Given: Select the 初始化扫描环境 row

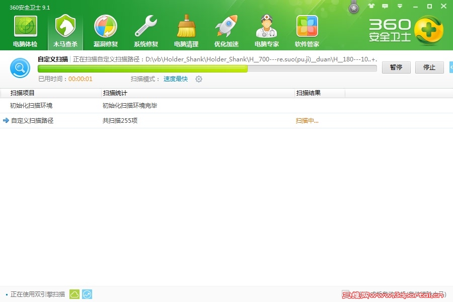Looking at the screenshot, I should [226, 106].
